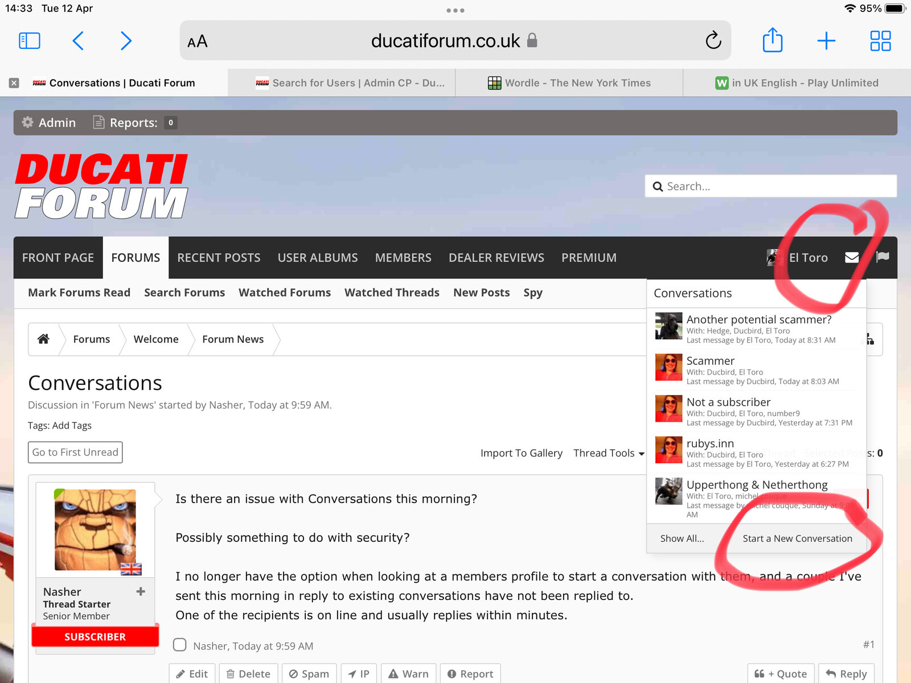This screenshot has height=683, width=911.
Task: Click Search Forums link
Action: point(184,293)
